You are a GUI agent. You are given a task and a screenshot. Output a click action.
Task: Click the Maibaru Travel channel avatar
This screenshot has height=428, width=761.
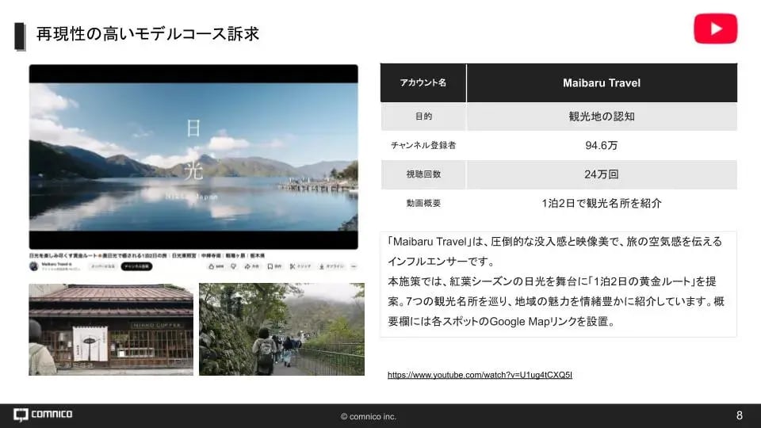[34, 266]
